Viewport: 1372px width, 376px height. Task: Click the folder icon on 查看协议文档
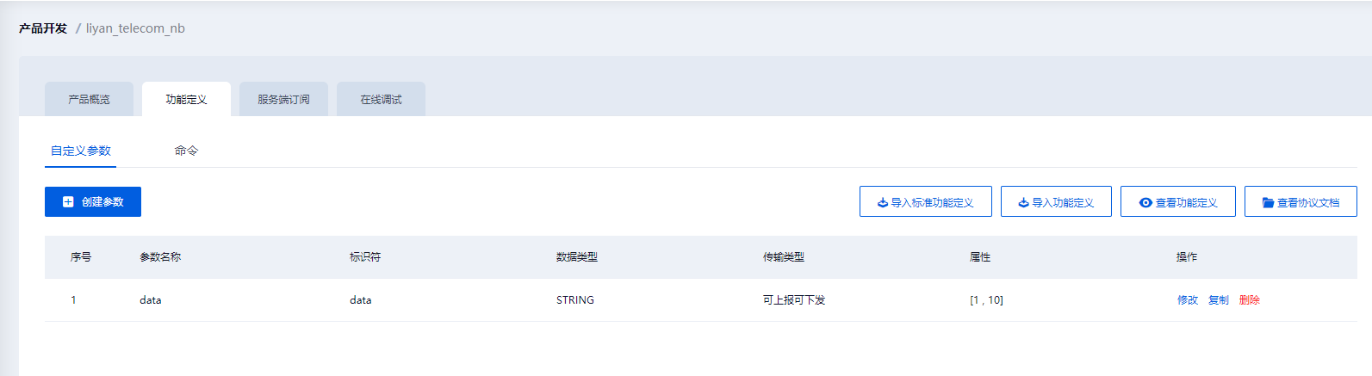pyautogui.click(x=1268, y=203)
